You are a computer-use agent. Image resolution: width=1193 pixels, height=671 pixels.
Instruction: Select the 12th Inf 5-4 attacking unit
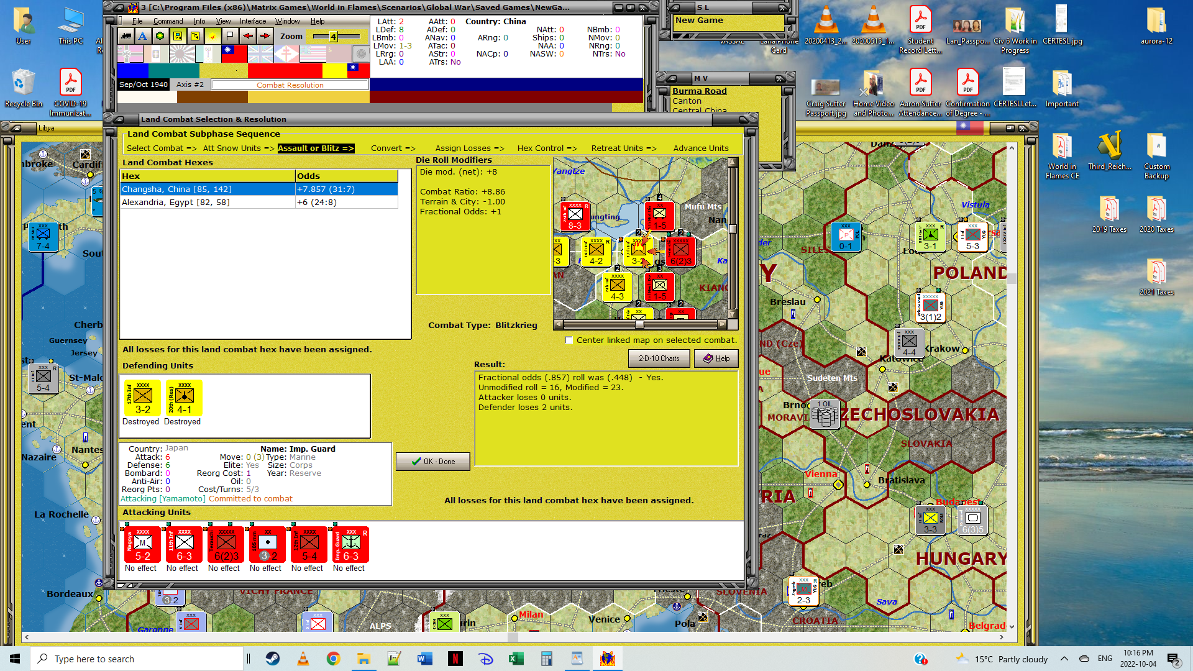309,545
